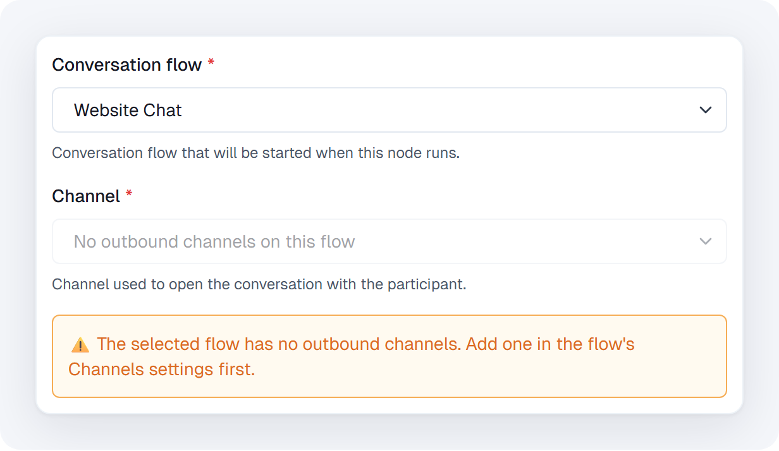Click the red asterisk next to Conversation flow
The image size is (779, 451).
point(211,63)
